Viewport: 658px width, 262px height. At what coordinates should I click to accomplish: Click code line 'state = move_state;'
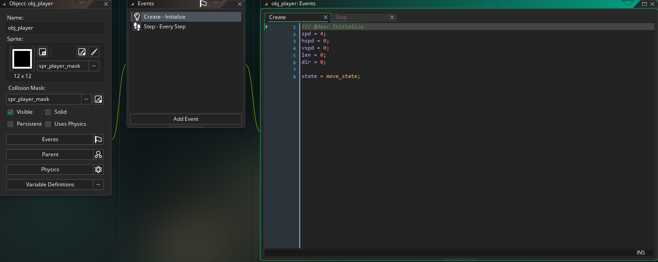[331, 76]
